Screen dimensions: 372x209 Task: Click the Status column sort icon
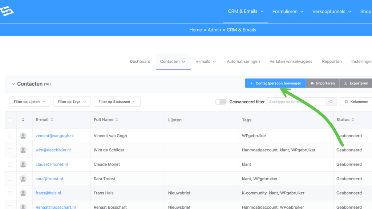coord(353,120)
